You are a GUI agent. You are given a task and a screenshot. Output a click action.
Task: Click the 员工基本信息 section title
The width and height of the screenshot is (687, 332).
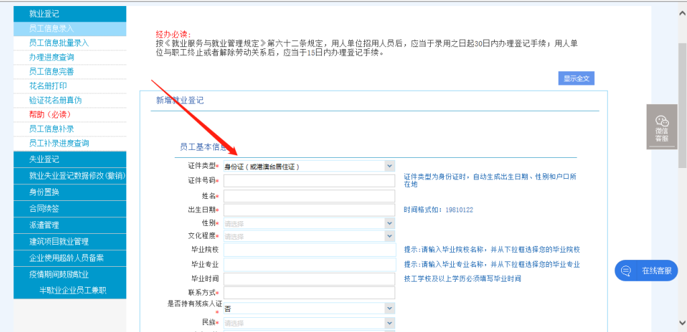click(203, 147)
